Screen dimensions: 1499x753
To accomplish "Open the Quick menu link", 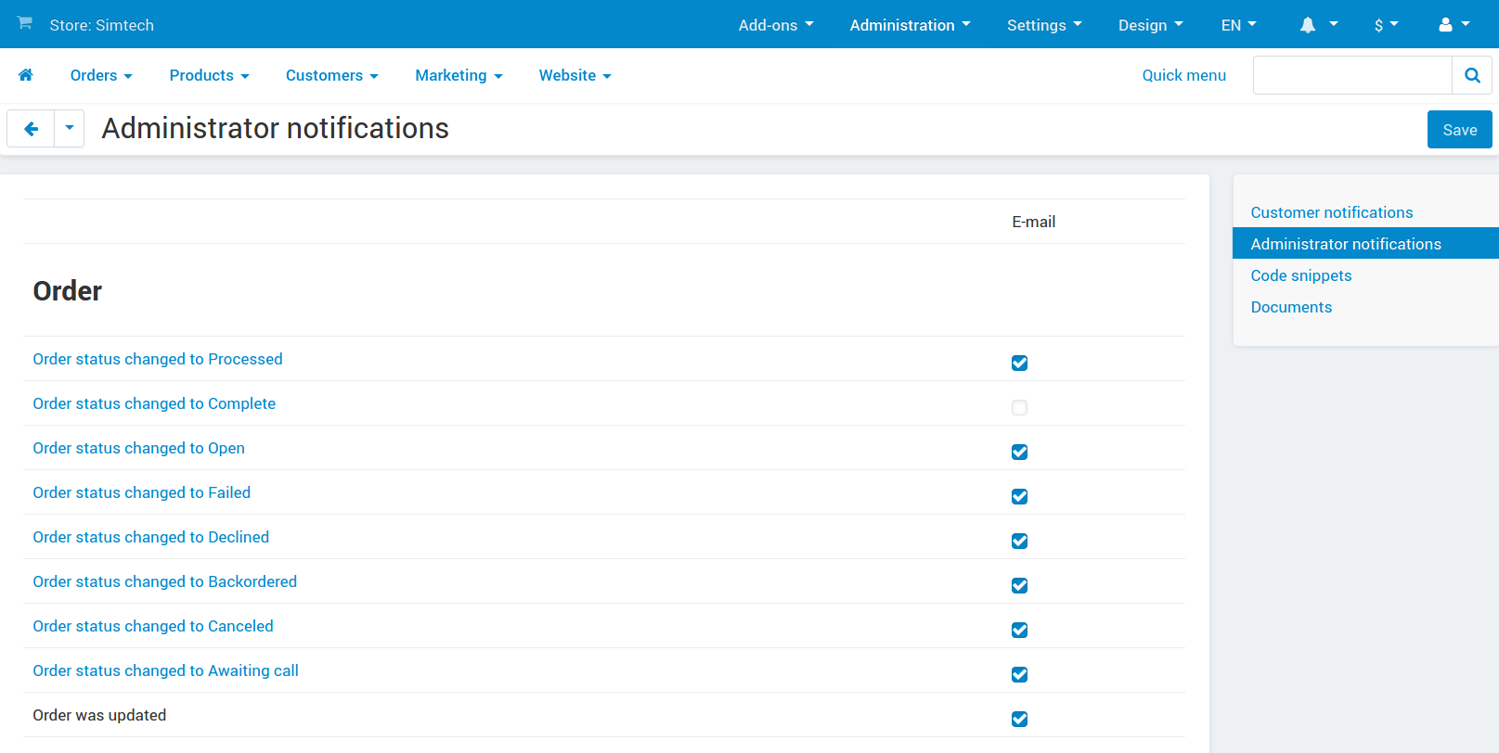I will pos(1183,75).
